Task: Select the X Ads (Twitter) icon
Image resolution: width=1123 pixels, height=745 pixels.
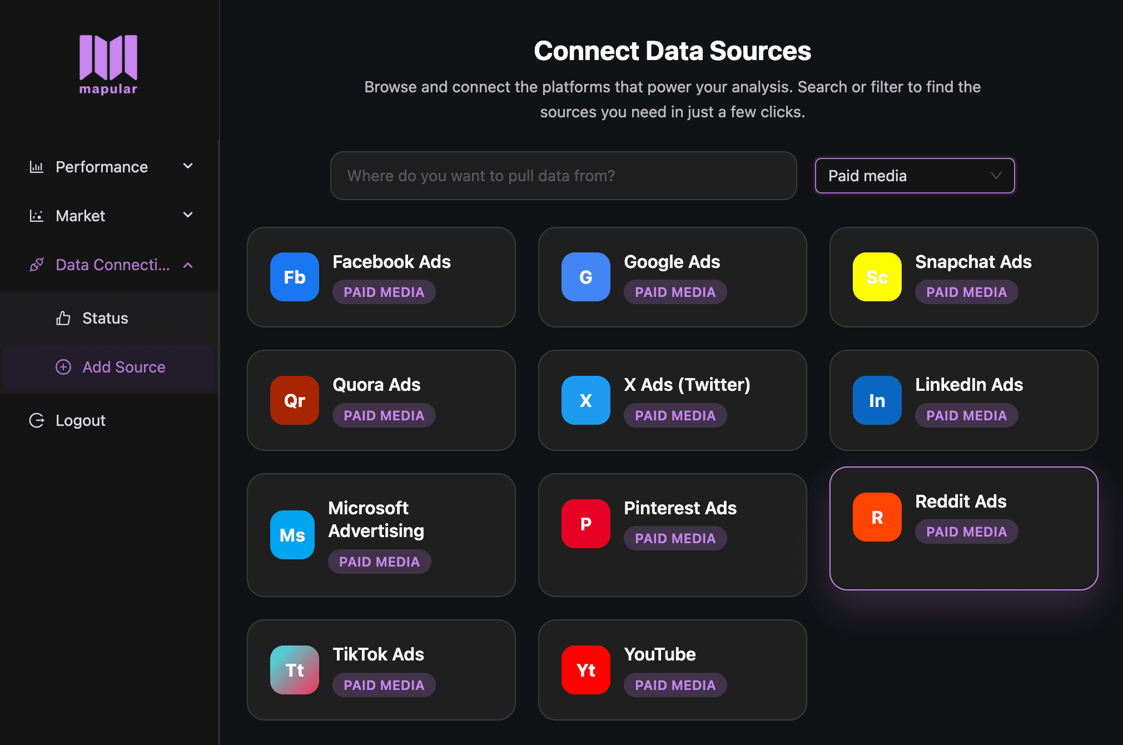Action: click(585, 400)
